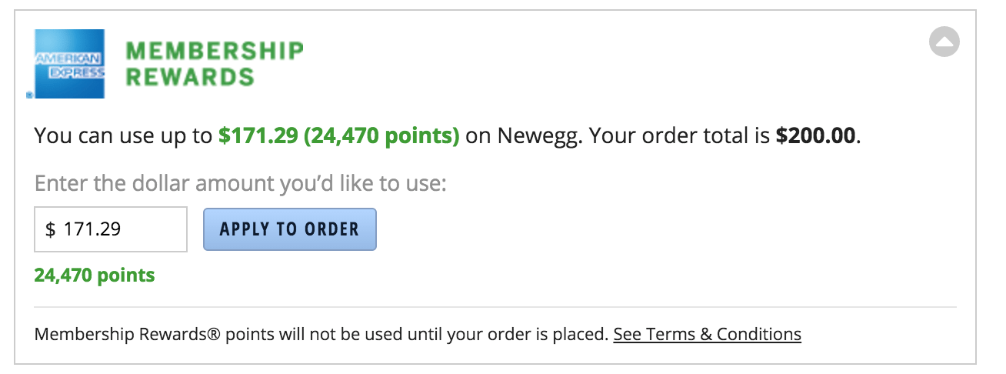The image size is (1006, 374).
Task: Open the See Terms & Conditions link
Action: pos(707,335)
